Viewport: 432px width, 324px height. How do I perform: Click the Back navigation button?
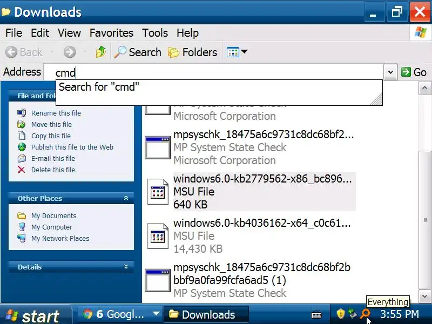tap(24, 52)
